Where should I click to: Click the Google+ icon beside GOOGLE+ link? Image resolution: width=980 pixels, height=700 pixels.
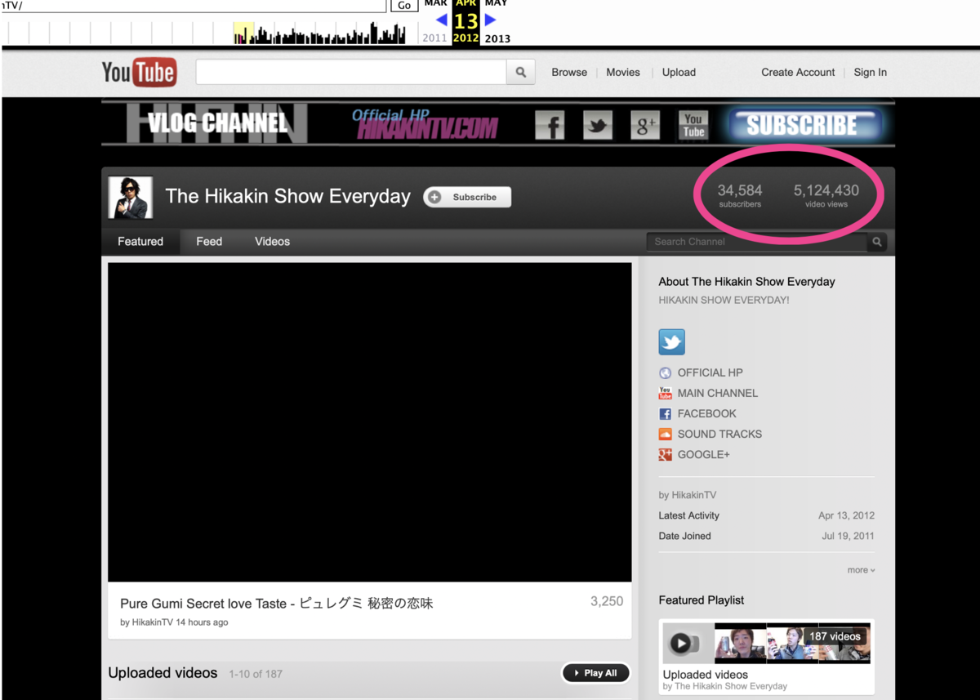[666, 454]
